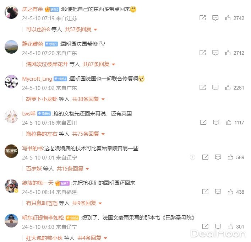The width and height of the screenshot is (251, 242).
Task: Like the Lws咩 comment with 1117 likes
Action: [x=228, y=123]
